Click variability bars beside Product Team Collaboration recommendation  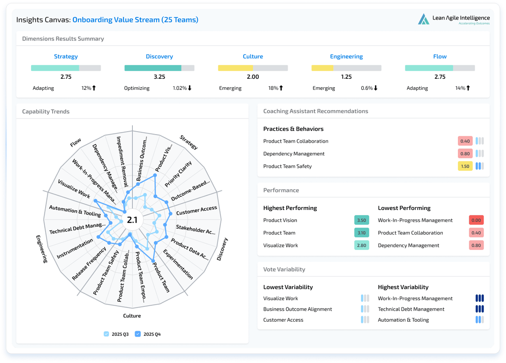pyautogui.click(x=479, y=141)
